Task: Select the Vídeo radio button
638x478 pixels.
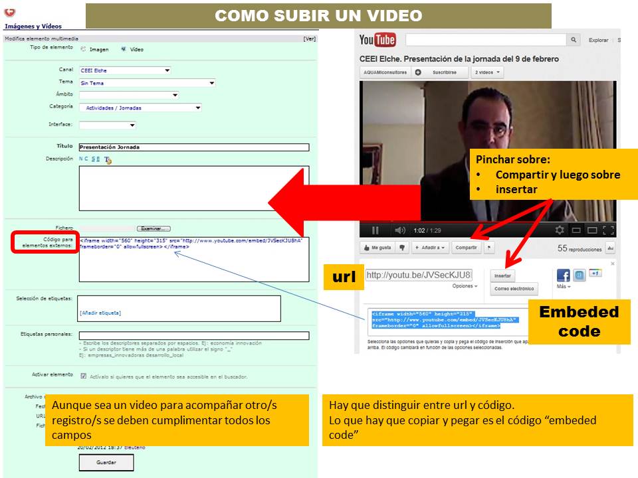Action: coord(124,49)
